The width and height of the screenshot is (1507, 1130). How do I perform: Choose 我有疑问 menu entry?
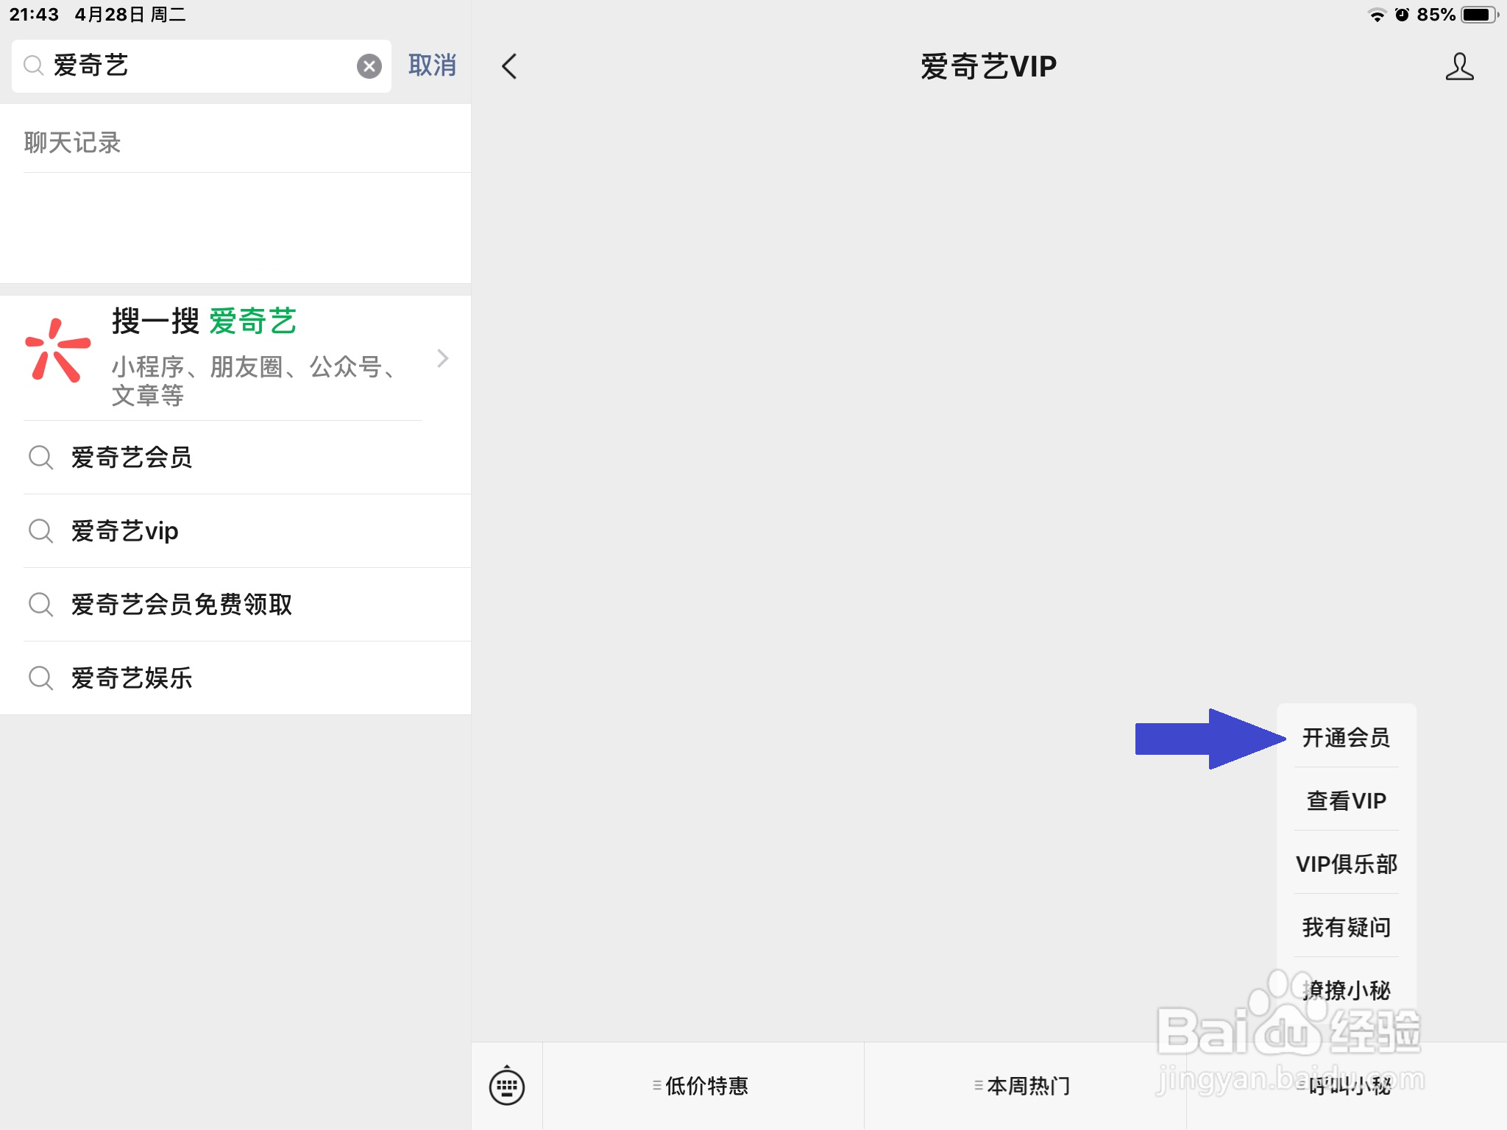pos(1346,927)
